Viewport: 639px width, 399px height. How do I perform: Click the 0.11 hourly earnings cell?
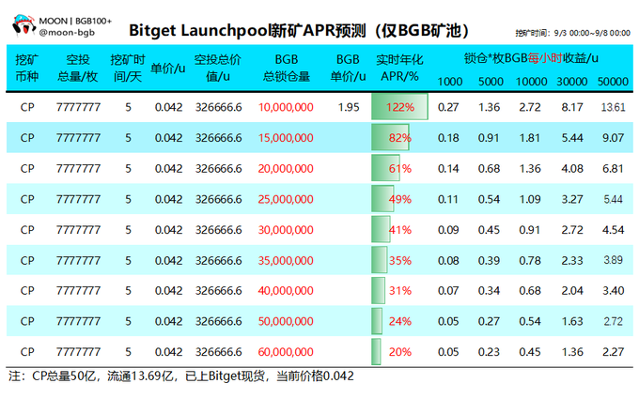[448, 199]
